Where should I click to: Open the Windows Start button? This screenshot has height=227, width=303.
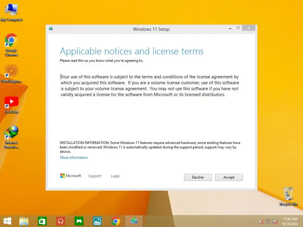(7, 221)
